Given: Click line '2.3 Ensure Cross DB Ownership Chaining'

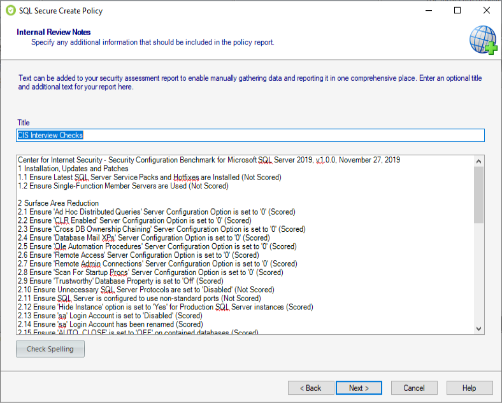Looking at the screenshot, I should point(162,229).
